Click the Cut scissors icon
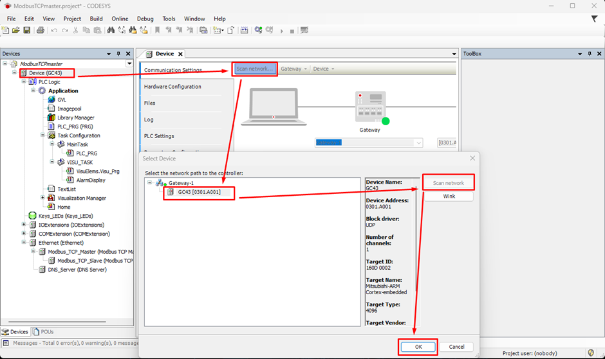 76,30
